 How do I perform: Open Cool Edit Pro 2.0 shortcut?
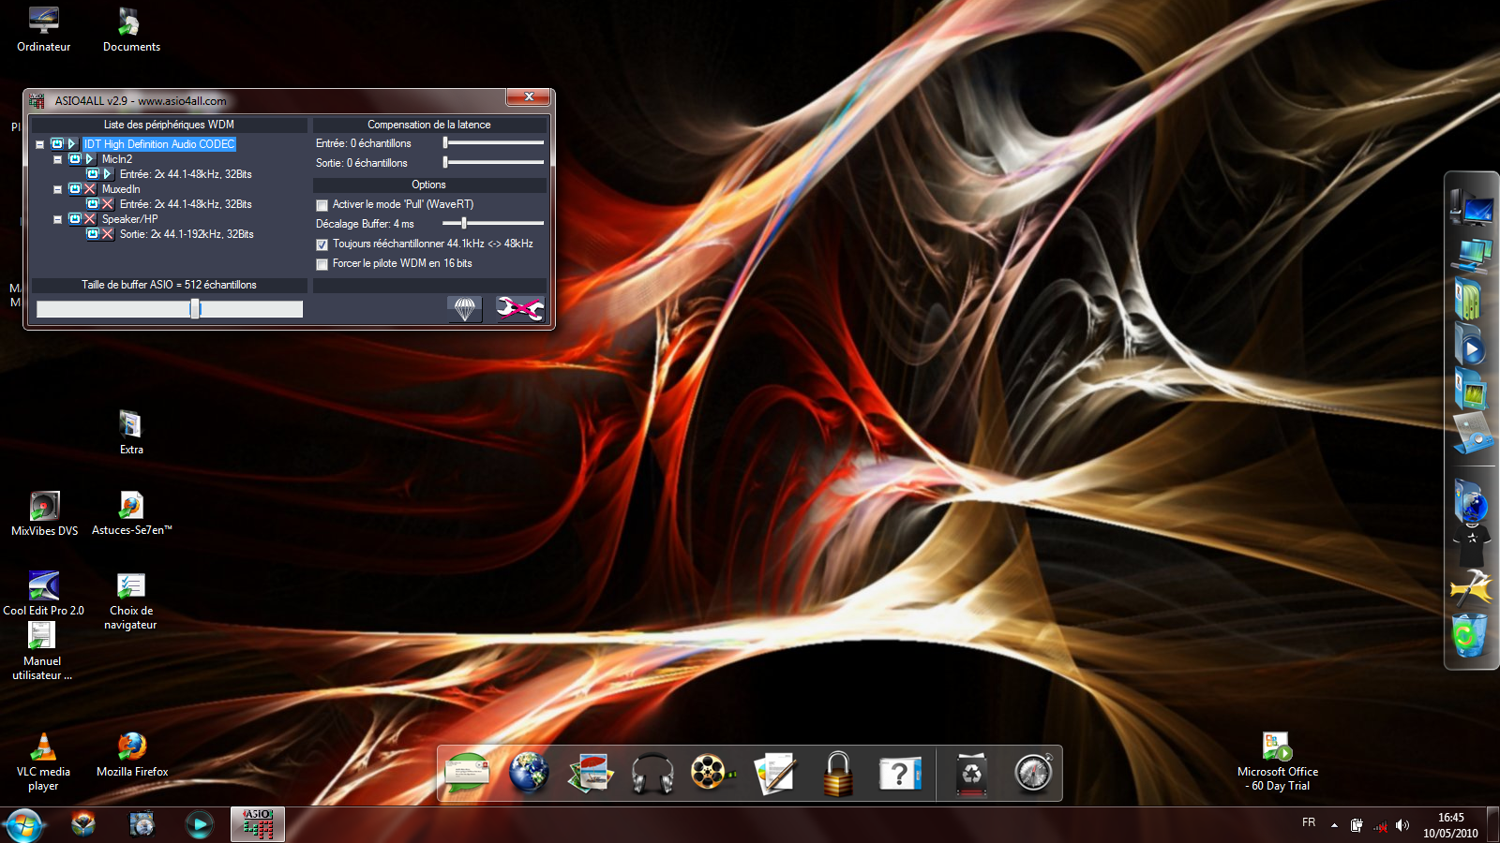coord(43,586)
